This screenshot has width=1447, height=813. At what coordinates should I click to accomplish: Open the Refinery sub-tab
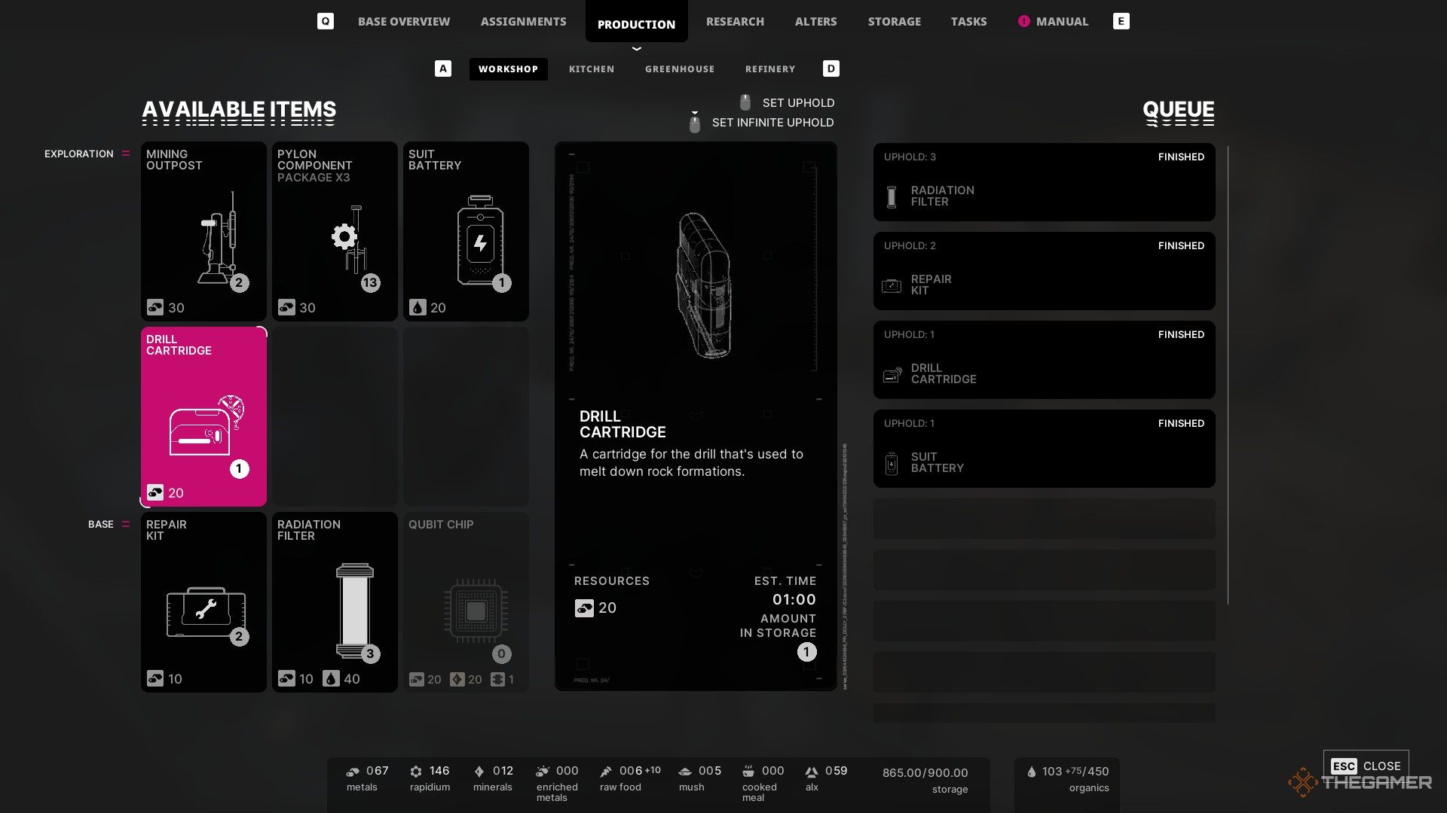(770, 69)
